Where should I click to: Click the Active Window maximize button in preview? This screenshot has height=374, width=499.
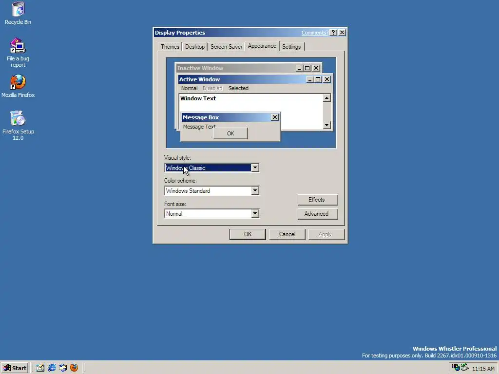point(318,79)
